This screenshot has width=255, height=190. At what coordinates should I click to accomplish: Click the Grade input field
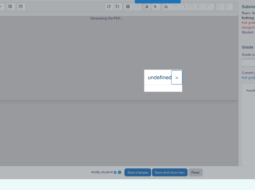coord(249,63)
